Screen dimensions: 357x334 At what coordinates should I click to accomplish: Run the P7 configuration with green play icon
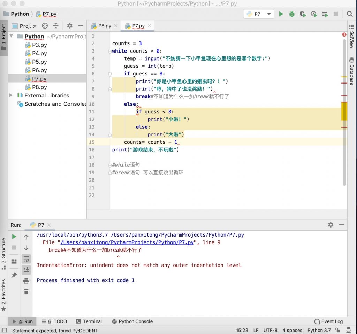[x=281, y=14]
